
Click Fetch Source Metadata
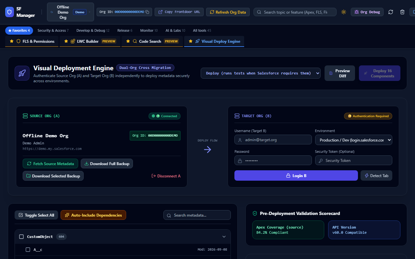pyautogui.click(x=50, y=163)
